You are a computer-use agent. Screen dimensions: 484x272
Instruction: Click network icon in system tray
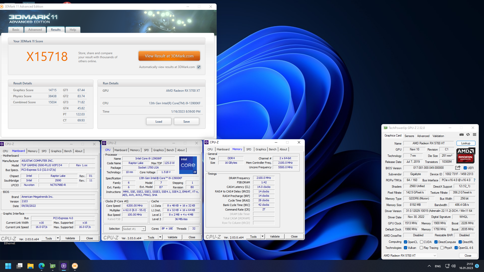pos(447,266)
